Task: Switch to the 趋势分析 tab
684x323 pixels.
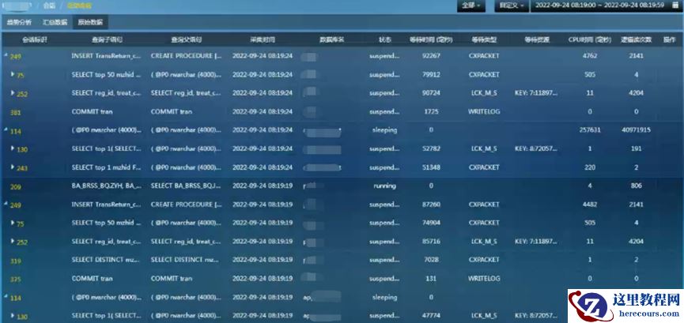Action: coord(19,22)
